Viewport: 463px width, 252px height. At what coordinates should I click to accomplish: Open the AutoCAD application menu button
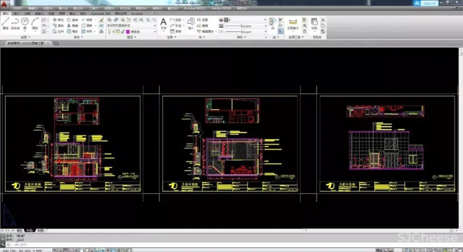tap(5, 4)
